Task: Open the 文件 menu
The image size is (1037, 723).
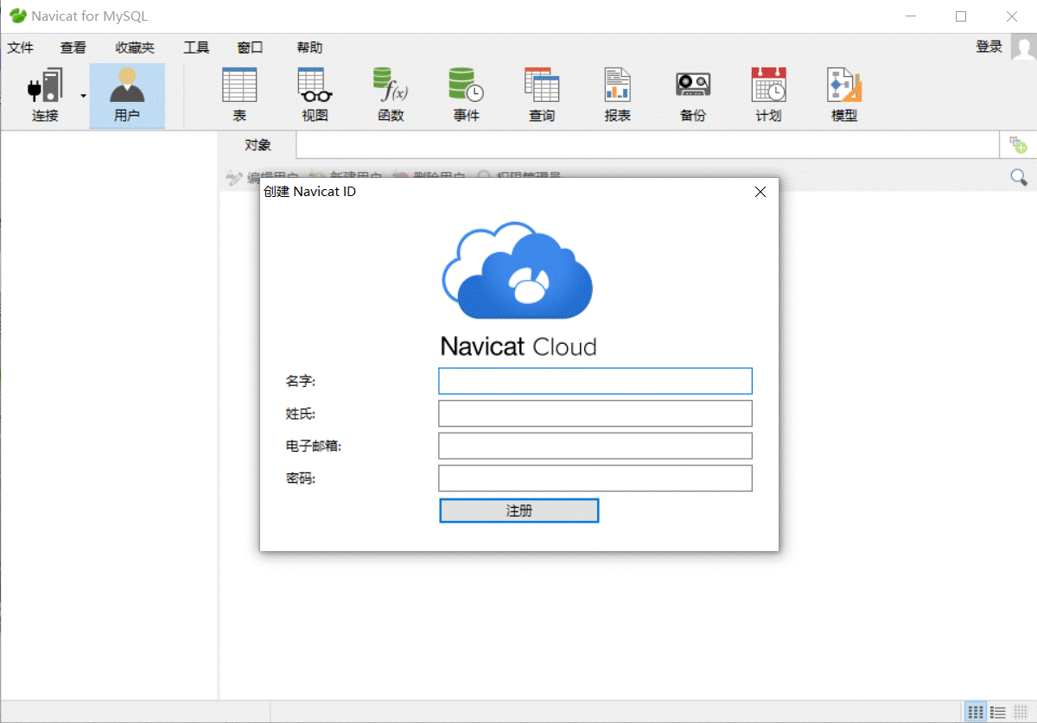Action: coord(21,48)
